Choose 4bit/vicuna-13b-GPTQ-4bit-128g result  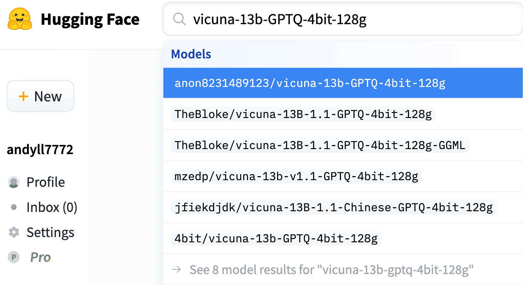click(x=276, y=239)
